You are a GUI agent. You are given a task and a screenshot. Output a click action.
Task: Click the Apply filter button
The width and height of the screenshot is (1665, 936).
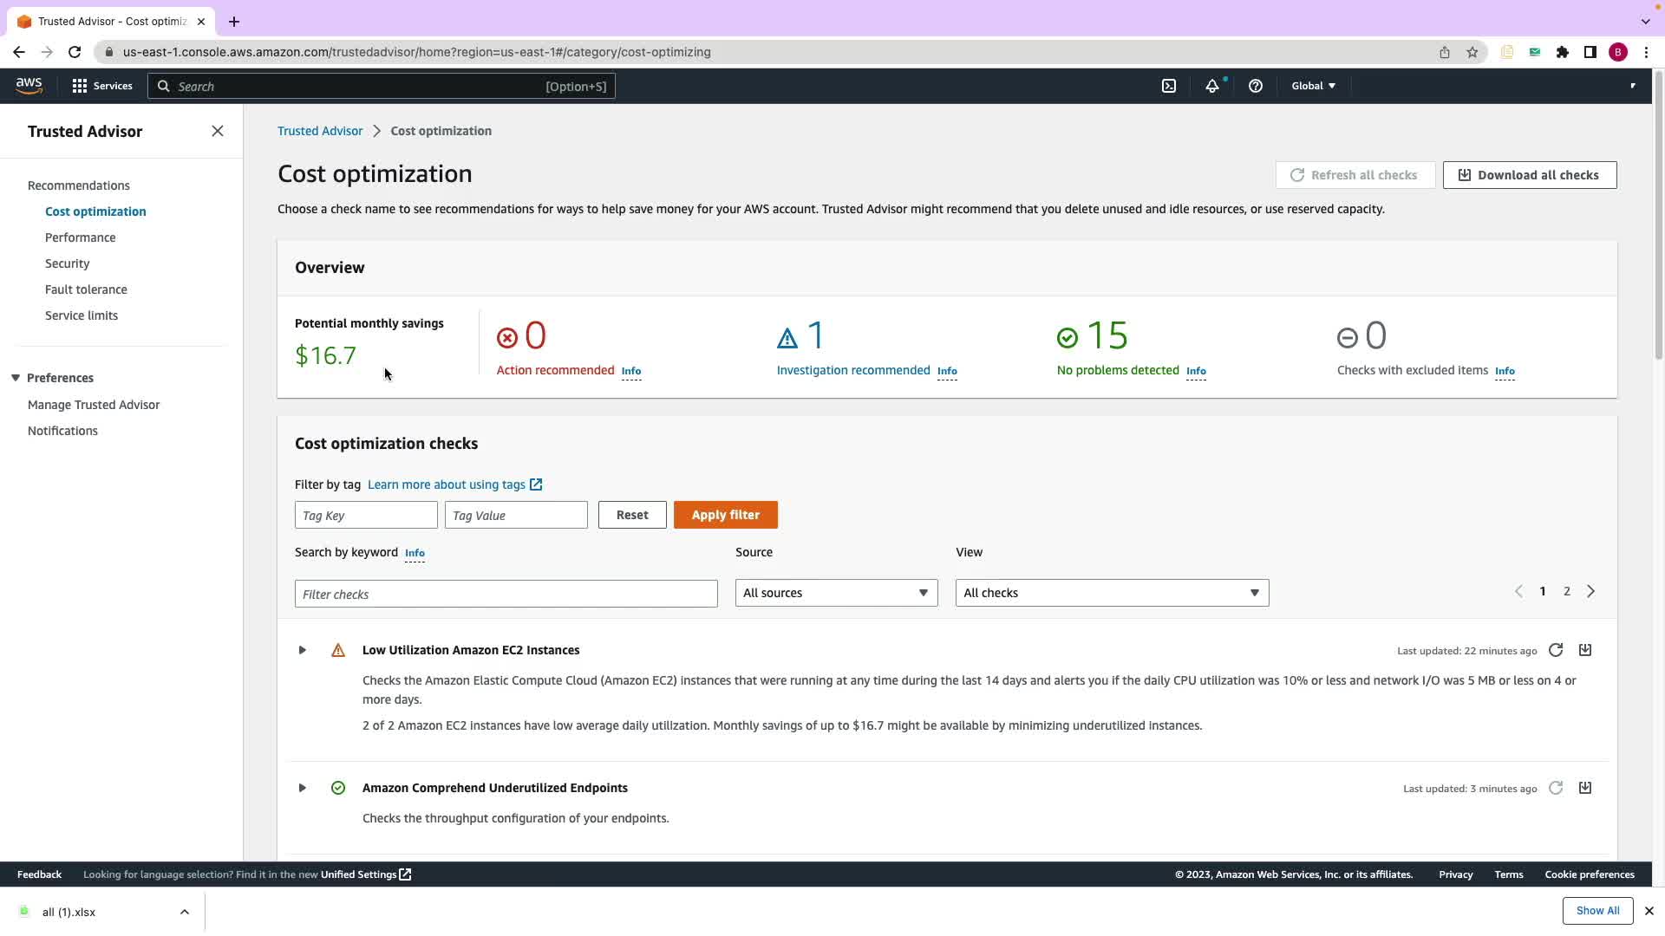pyautogui.click(x=725, y=515)
